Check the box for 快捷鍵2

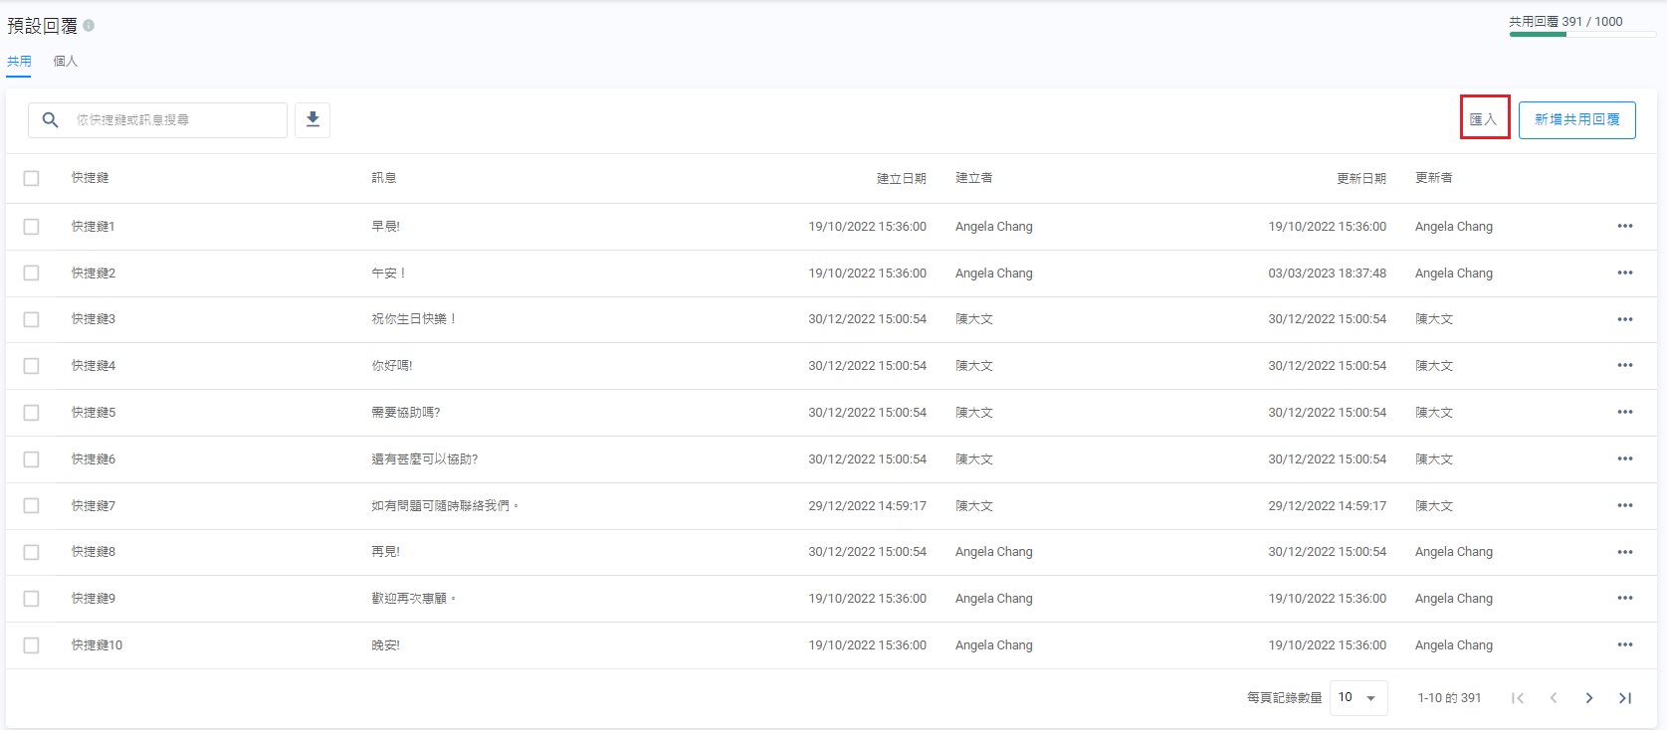click(x=32, y=274)
